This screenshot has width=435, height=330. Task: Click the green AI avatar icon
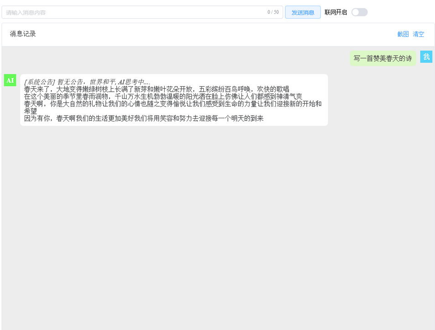point(10,80)
